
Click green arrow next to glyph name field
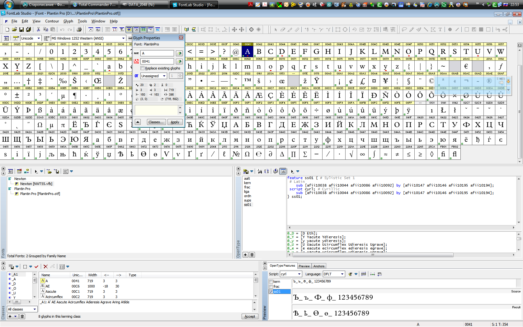click(179, 53)
